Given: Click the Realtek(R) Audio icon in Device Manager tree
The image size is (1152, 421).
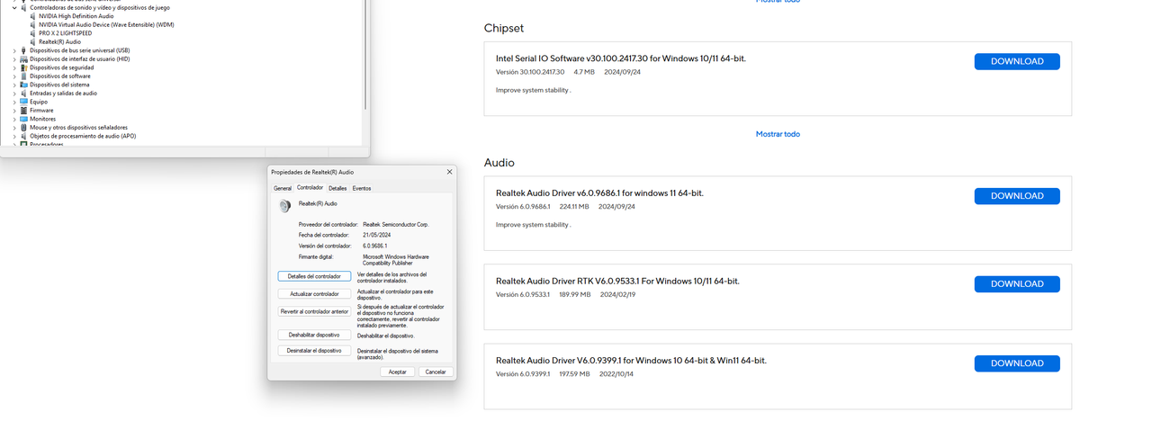Looking at the screenshot, I should coord(32,41).
